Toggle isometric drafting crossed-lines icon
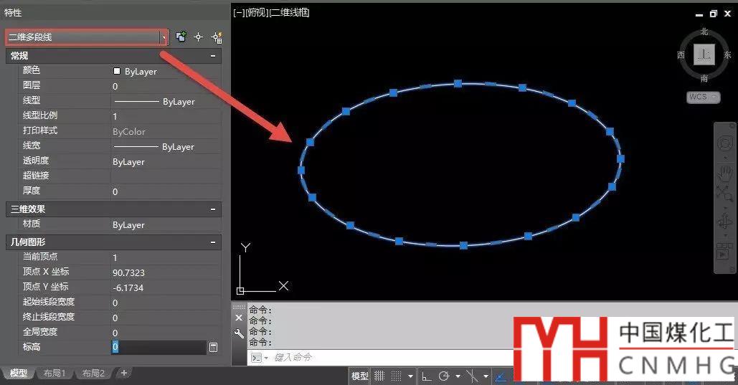Screen dimensions: 738x385 click(472, 376)
